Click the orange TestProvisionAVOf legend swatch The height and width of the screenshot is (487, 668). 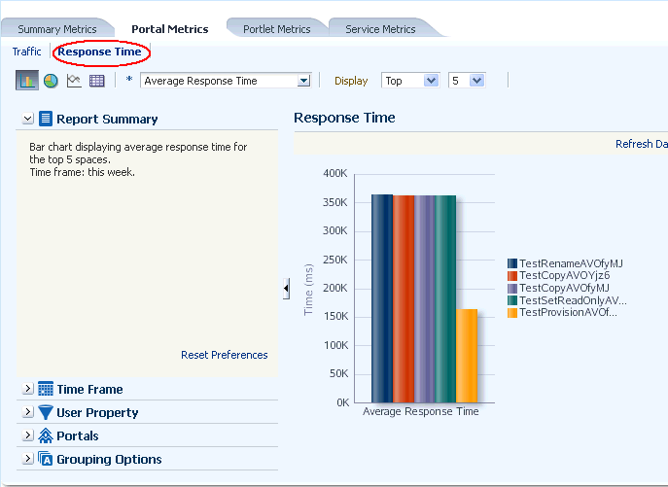pos(512,312)
